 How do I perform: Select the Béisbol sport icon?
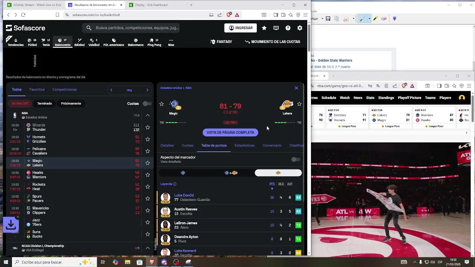point(79,42)
